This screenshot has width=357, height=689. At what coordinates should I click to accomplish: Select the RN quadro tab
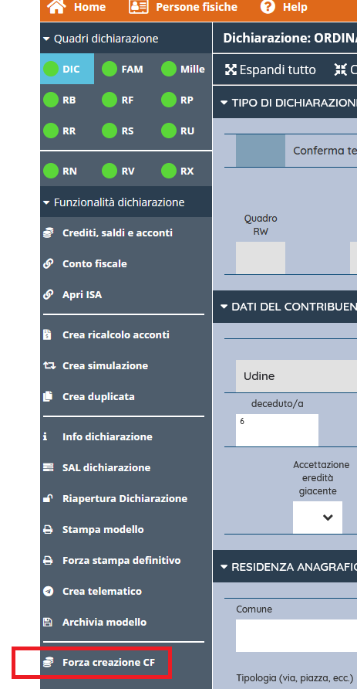(61, 171)
